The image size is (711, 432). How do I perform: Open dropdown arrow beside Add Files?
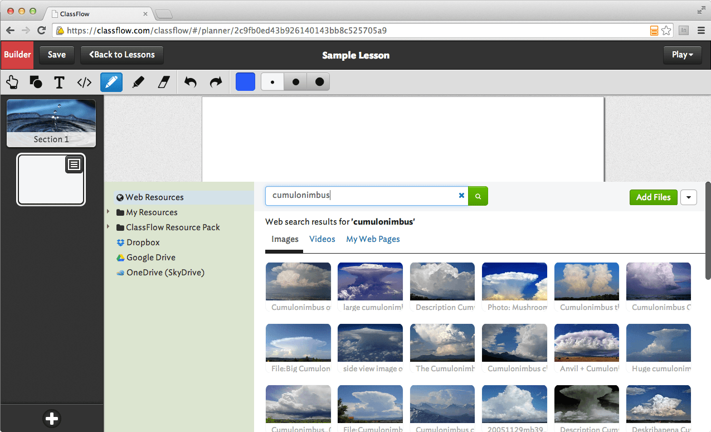coord(689,197)
